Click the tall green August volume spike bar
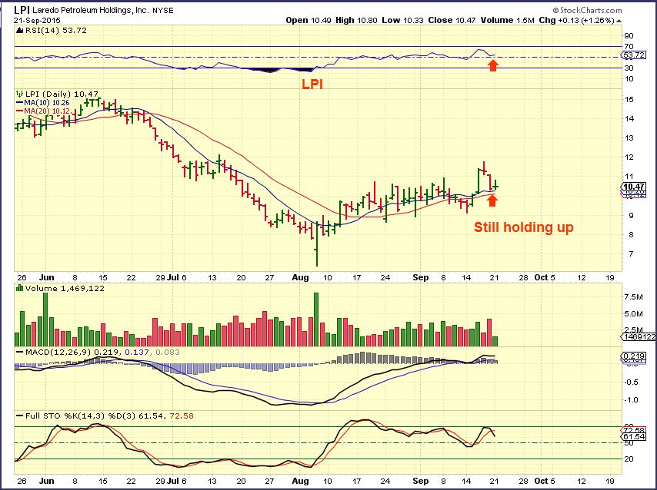The image size is (657, 490). pos(316,319)
